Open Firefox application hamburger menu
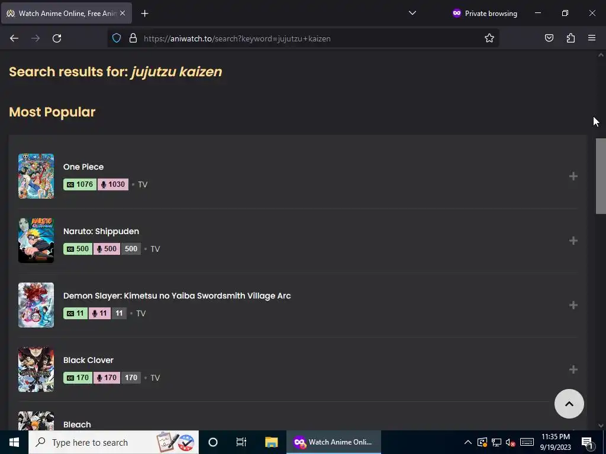Viewport: 606px width, 454px height. (x=592, y=38)
